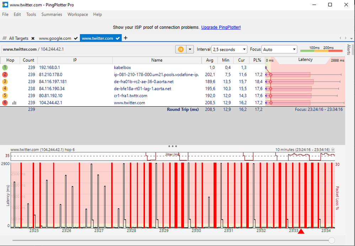Click the Latency graph column header

coord(305,60)
